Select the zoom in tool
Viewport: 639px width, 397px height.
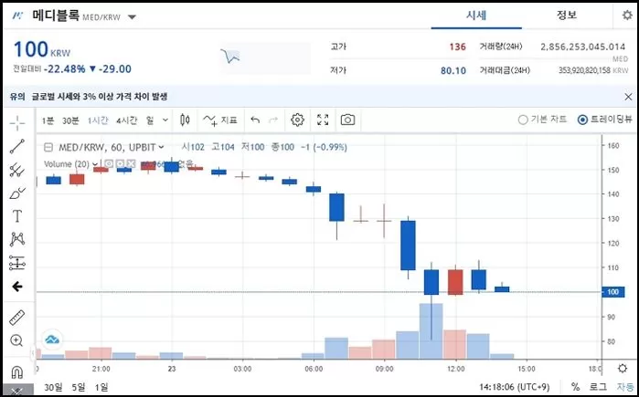pyautogui.click(x=17, y=340)
